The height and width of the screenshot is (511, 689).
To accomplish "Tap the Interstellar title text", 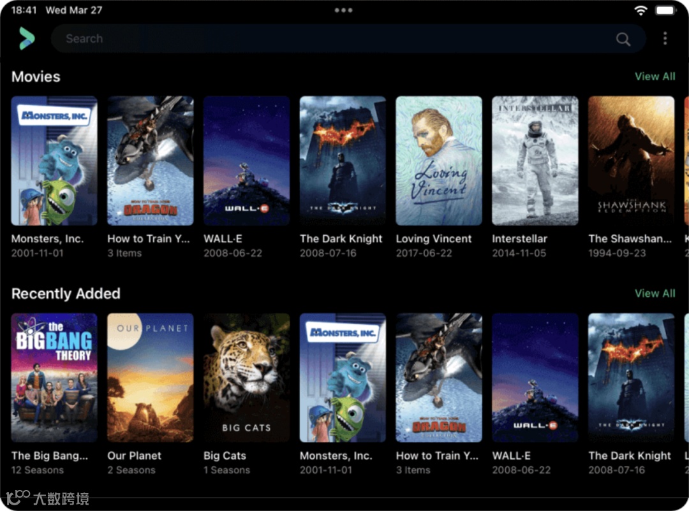I will click(x=520, y=239).
